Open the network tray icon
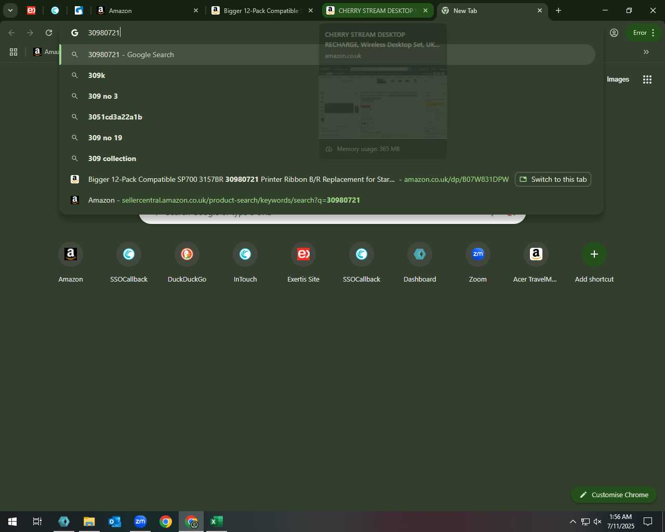This screenshot has height=532, width=665. point(586,522)
